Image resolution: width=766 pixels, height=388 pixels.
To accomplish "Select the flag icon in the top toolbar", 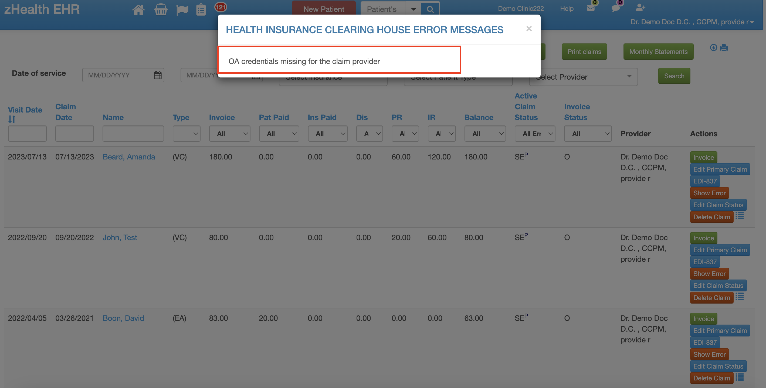I will tap(182, 9).
